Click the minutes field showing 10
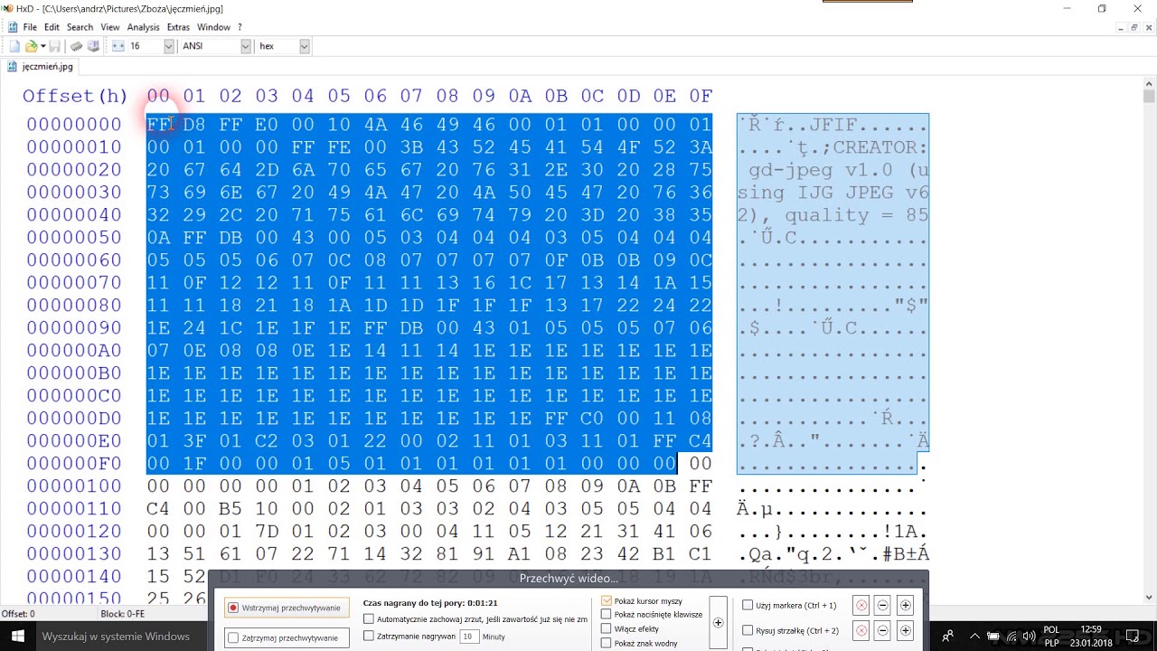Screen dimensions: 1157x651 pyautogui.click(x=468, y=637)
